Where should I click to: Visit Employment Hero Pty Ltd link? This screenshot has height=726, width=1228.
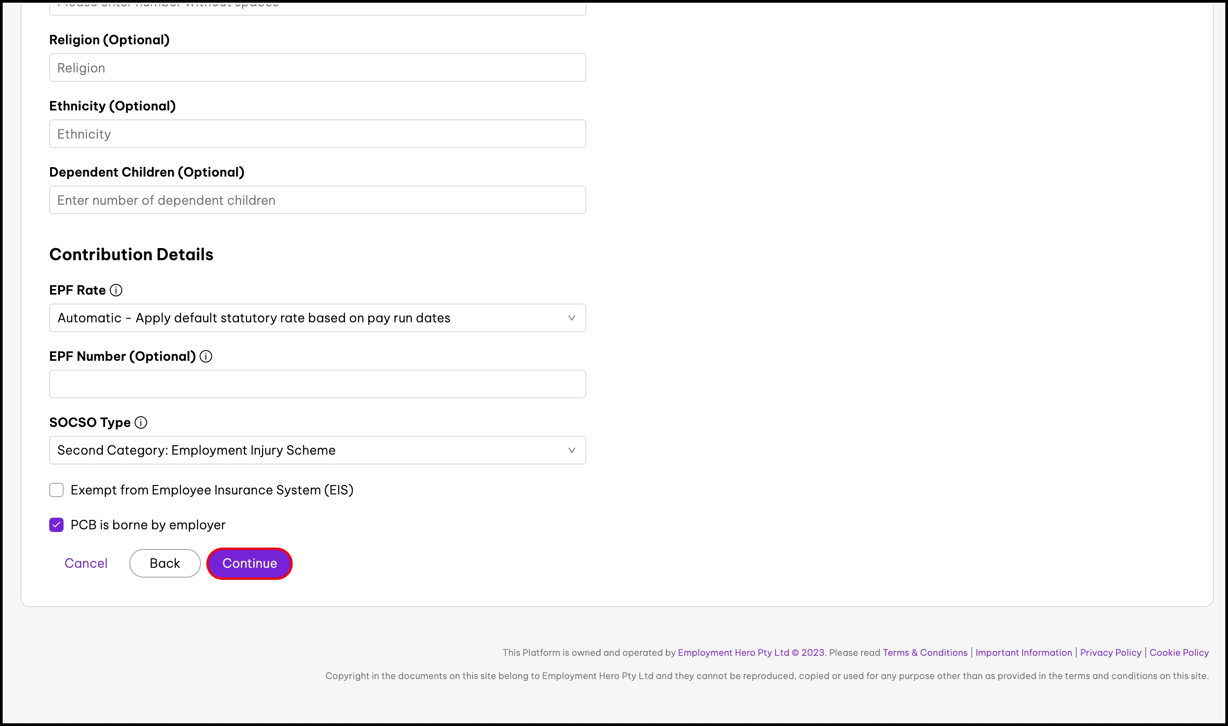(733, 652)
